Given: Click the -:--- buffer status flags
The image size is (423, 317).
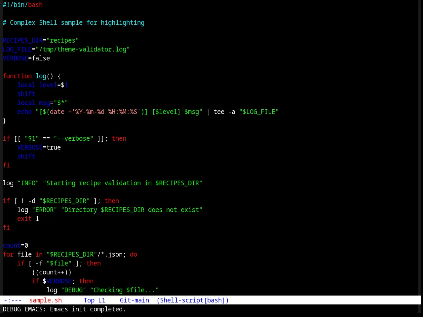Looking at the screenshot, I should [x=13, y=300].
